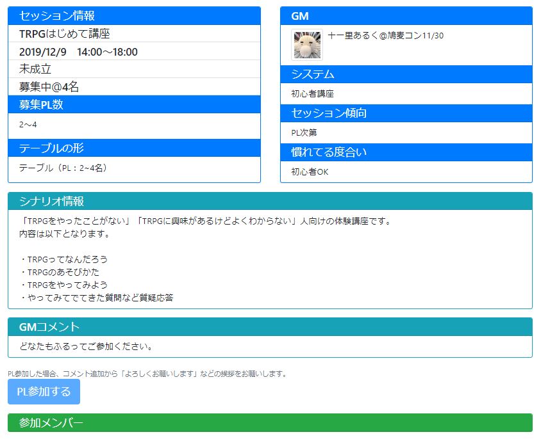Image resolution: width=541 pixels, height=439 pixels.
Task: Open the GM avatar thumbnail
Action: click(x=307, y=45)
